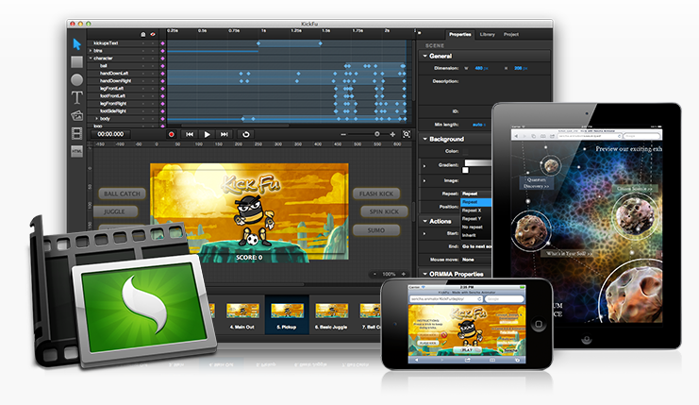Skip to the end of the timeline
The height and width of the screenshot is (405, 699).
point(225,134)
